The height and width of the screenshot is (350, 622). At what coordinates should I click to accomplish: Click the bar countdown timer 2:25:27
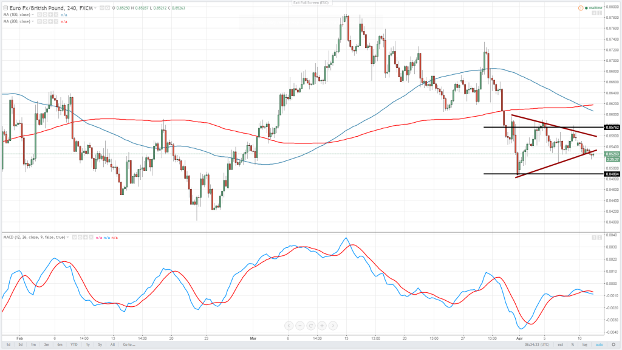pyautogui.click(x=612, y=160)
